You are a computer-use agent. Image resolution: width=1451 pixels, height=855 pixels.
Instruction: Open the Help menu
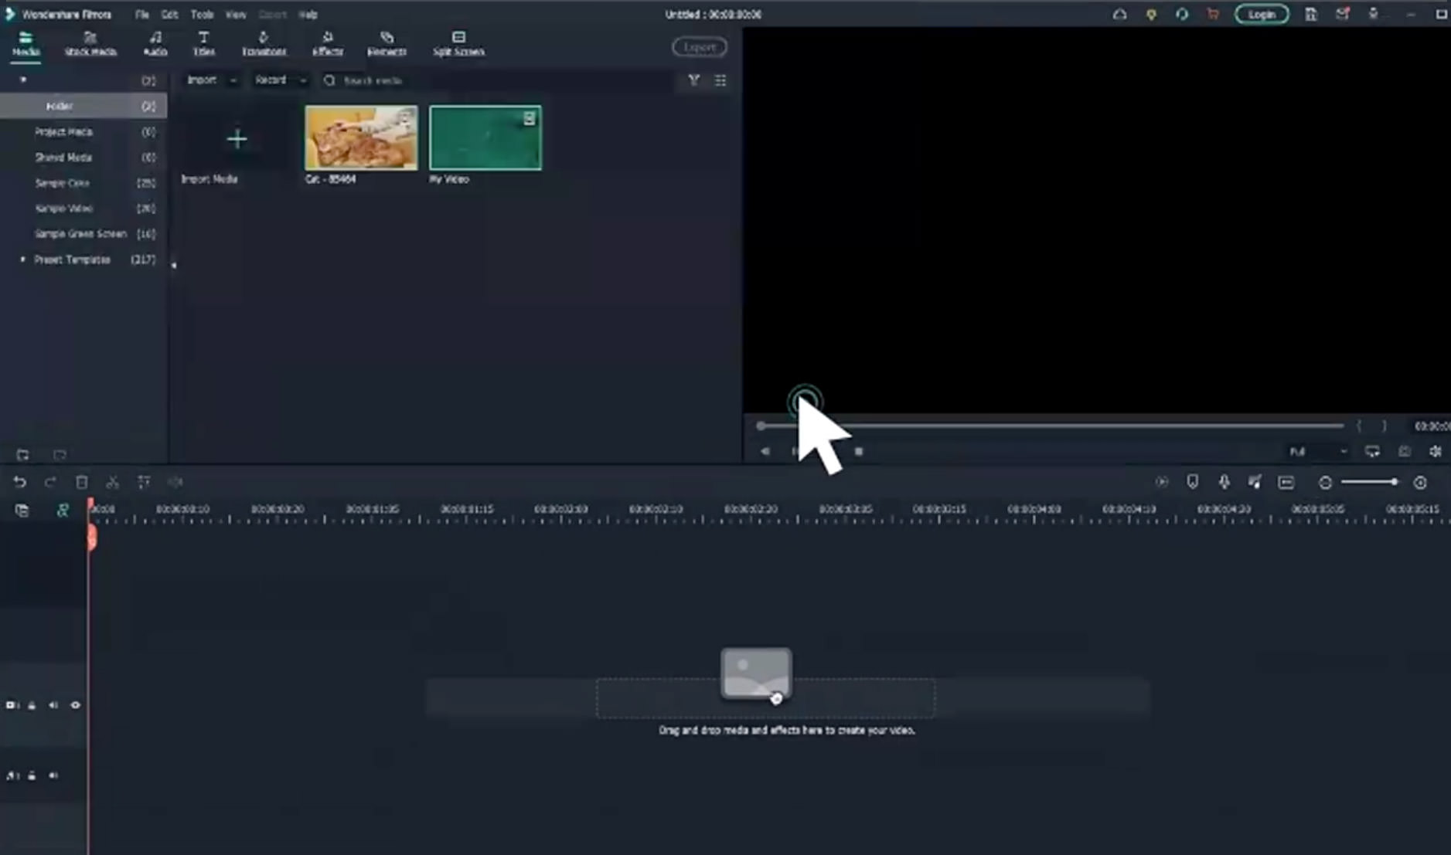coord(308,15)
